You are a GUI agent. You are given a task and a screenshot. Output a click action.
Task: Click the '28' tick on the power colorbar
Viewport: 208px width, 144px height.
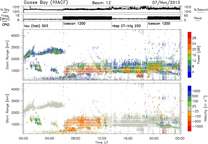(x=194, y=38)
